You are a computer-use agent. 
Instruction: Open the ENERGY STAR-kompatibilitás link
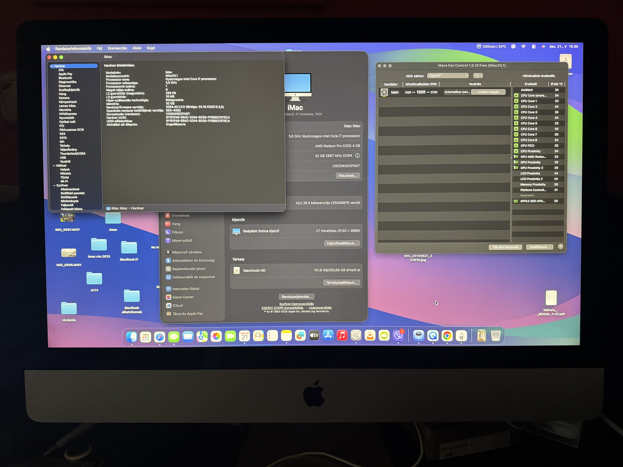282,308
